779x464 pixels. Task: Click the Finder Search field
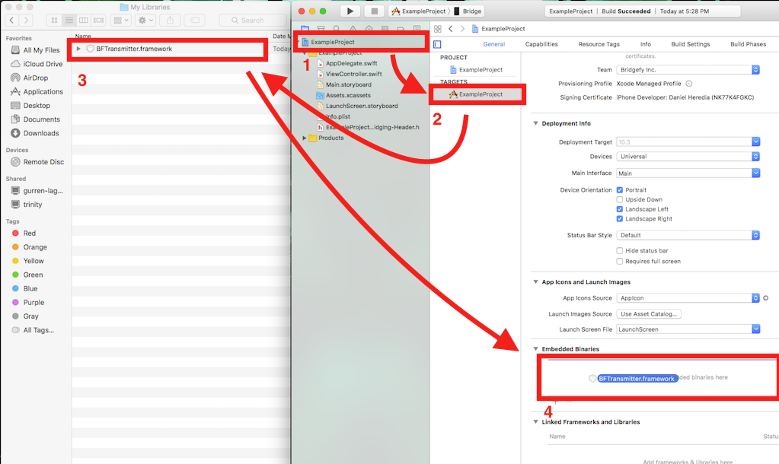[x=252, y=21]
